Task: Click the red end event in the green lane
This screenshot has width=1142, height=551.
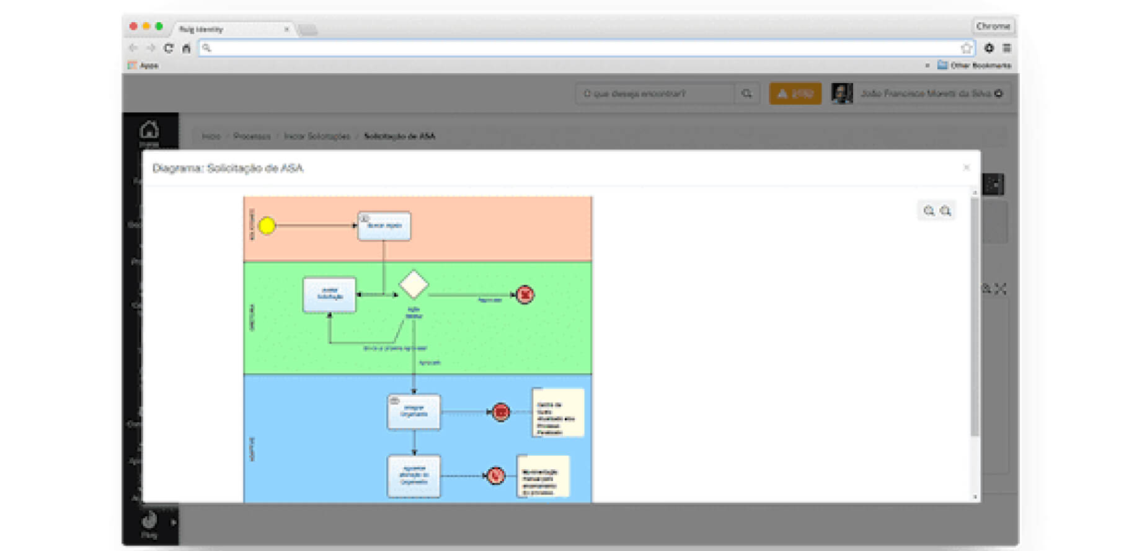Action: tap(525, 294)
